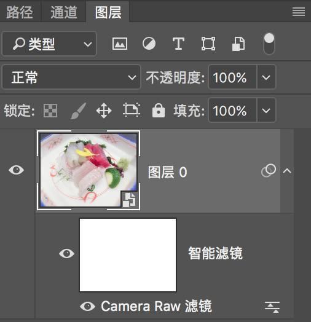Open the 正常 blend mode dropdown
The image size is (311, 322).
coord(71,77)
